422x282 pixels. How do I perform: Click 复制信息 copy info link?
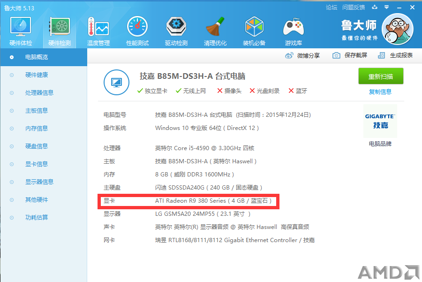(x=380, y=92)
